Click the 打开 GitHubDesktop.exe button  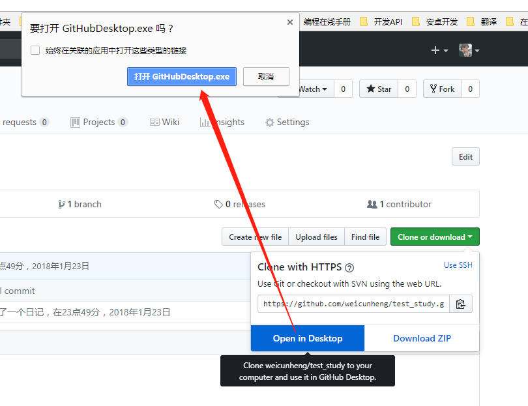[x=182, y=77]
